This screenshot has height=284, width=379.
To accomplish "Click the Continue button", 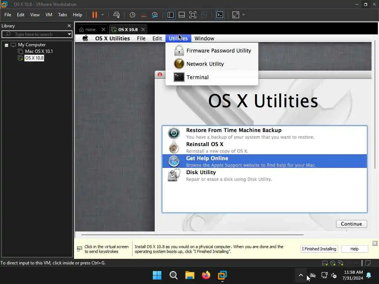I will (352, 224).
